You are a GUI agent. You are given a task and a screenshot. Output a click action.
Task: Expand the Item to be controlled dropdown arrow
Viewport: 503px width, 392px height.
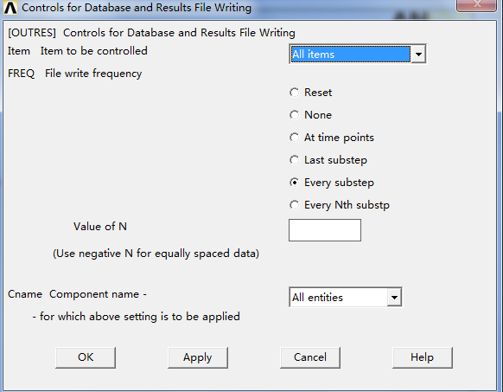(418, 54)
